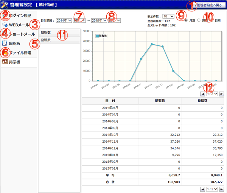The height and width of the screenshot is (193, 227).
Task: Click the 回覧板 notepad icon
Action: click(x=5, y=43)
